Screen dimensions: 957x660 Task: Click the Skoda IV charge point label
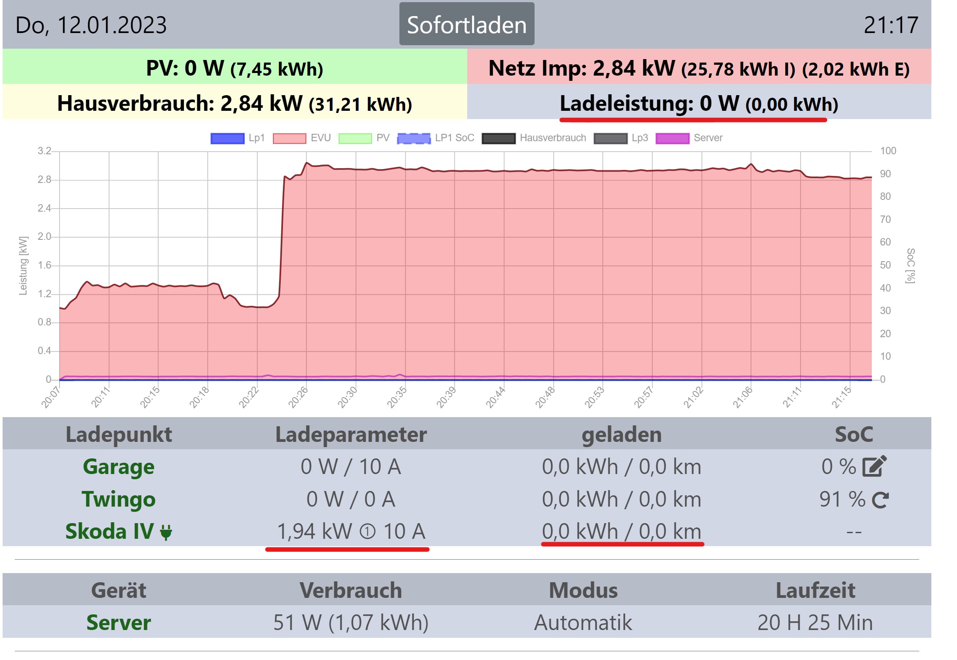(110, 531)
